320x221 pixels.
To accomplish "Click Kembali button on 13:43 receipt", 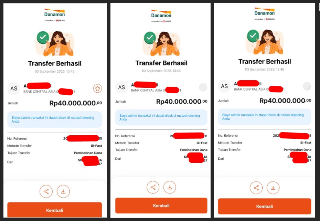I will click(54, 210).
